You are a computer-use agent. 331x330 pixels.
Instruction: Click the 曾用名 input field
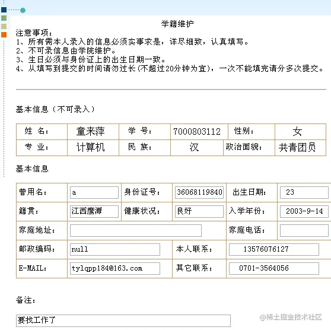click(94, 192)
